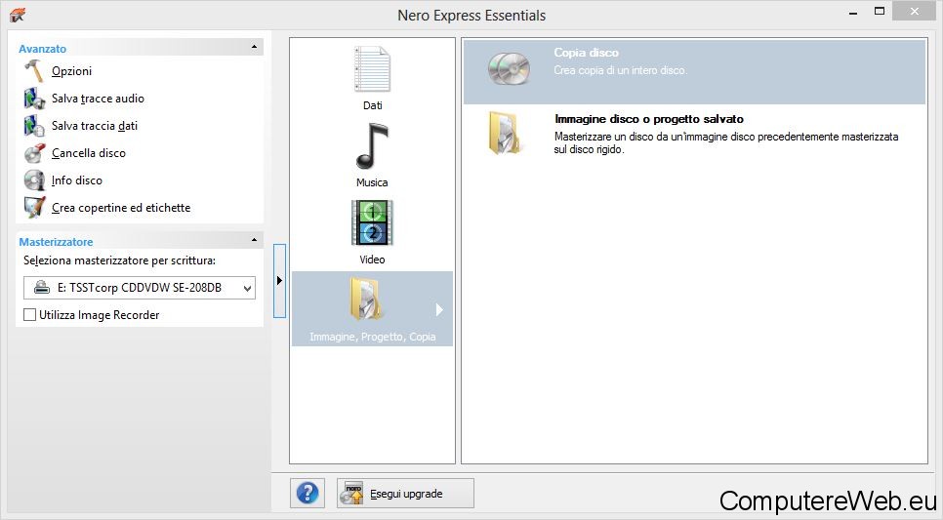Screen dimensions: 943x520
Task: Select the Immagine, Progetto, Copia label
Action: pos(372,337)
